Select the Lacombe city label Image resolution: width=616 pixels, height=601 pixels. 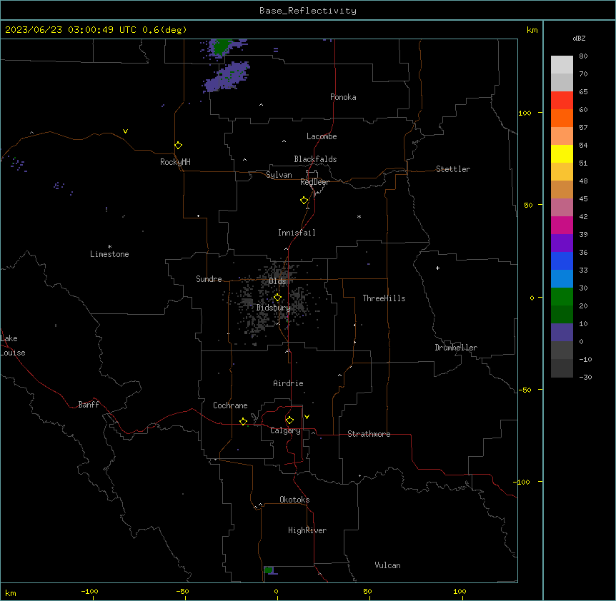click(322, 136)
